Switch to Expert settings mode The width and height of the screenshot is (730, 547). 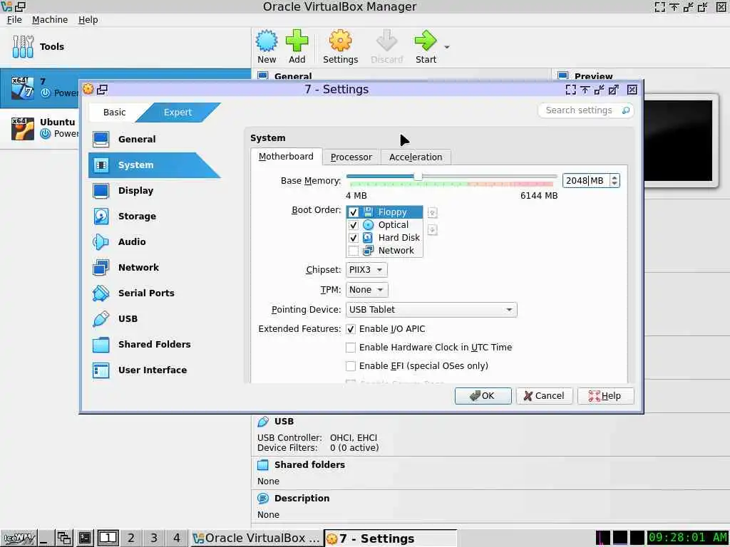(x=178, y=112)
